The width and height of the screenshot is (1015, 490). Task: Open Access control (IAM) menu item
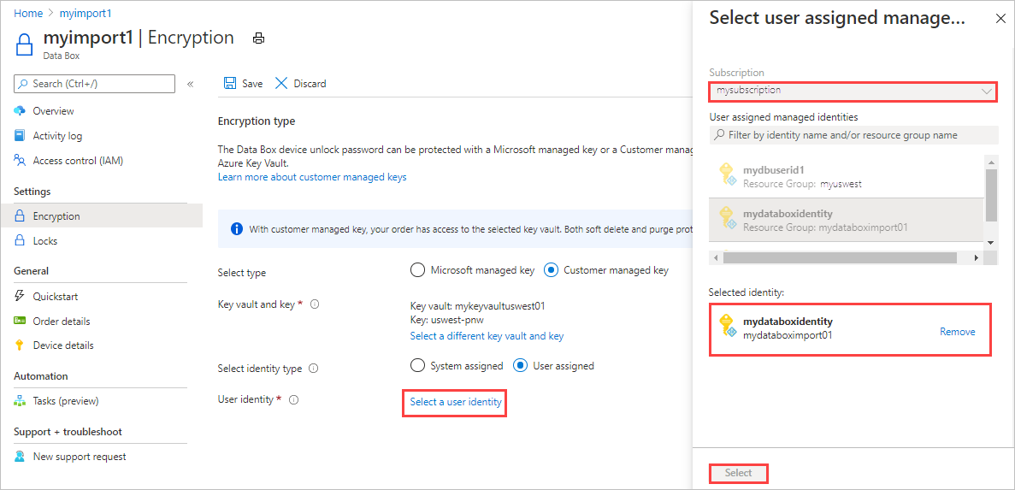pos(78,161)
